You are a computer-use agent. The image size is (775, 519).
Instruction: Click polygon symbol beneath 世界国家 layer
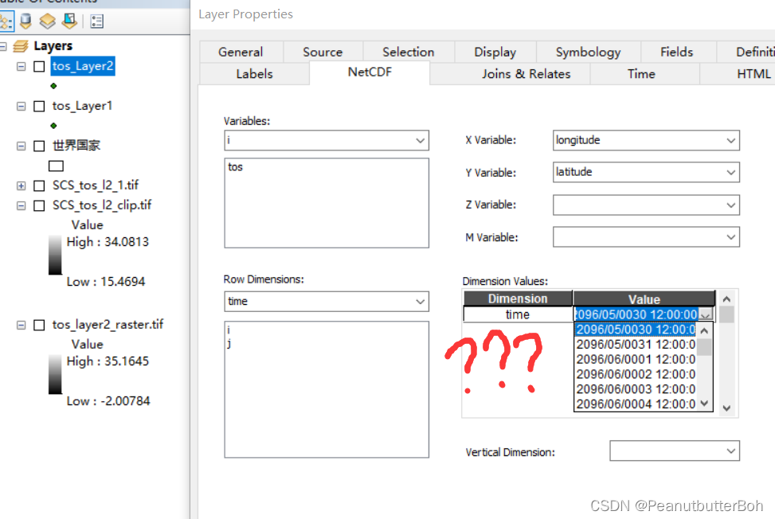[55, 166]
